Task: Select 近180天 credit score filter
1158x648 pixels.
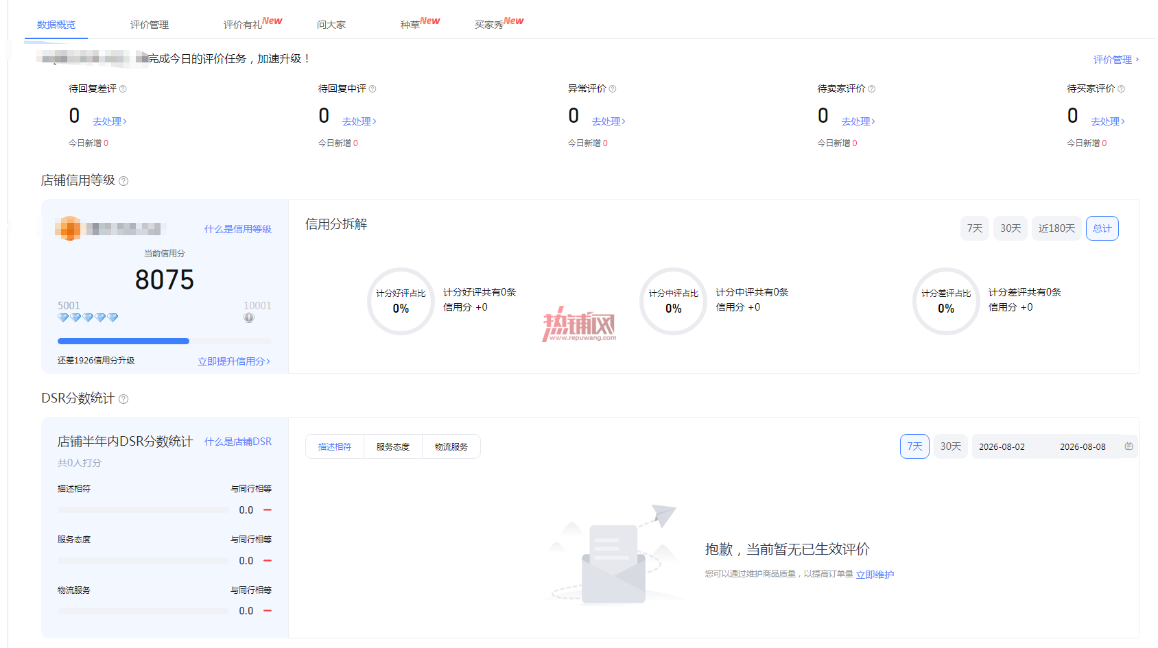Action: pyautogui.click(x=1056, y=228)
